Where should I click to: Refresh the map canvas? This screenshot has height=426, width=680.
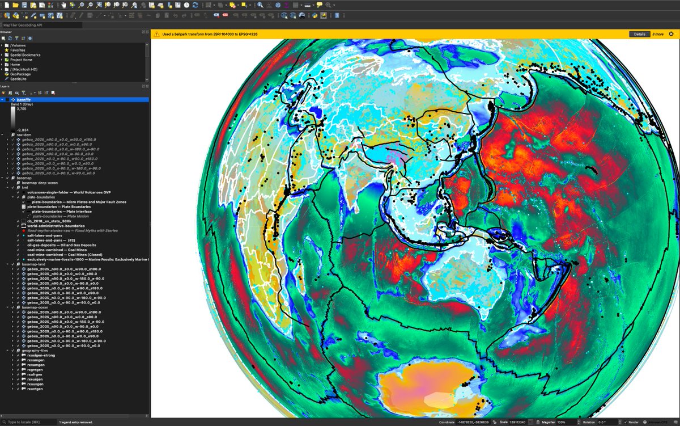[195, 5]
